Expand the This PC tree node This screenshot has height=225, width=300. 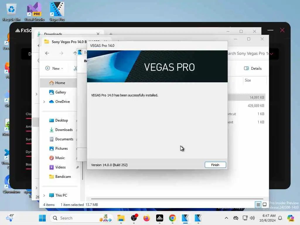coord(44,195)
